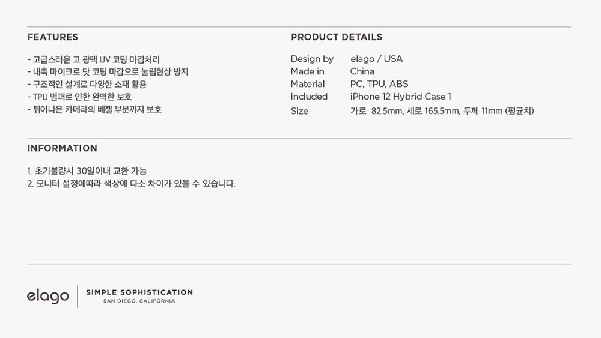The width and height of the screenshot is (601, 338).
Task: Click the Material label
Action: (307, 84)
